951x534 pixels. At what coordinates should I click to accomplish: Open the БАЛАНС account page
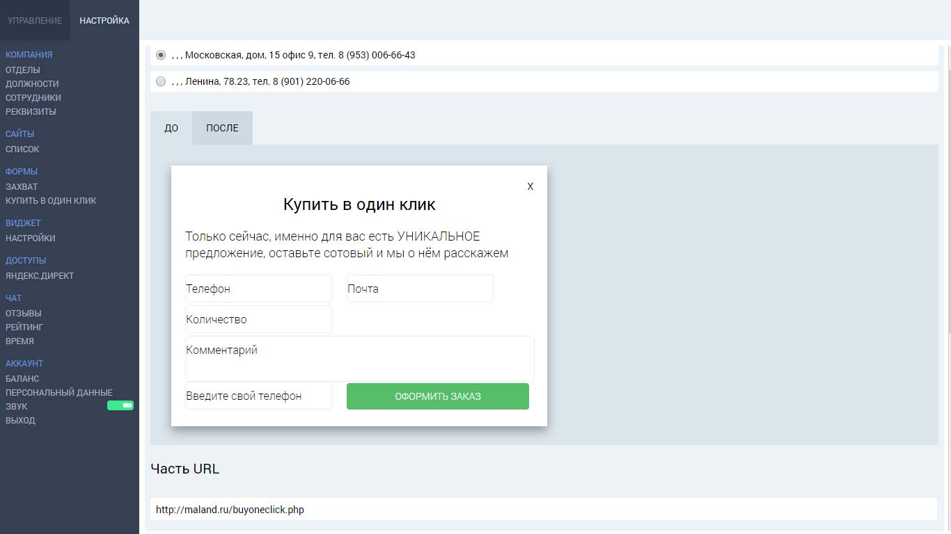(x=22, y=378)
